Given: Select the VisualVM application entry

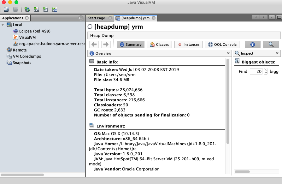Looking at the screenshot, I should click(x=27, y=38).
